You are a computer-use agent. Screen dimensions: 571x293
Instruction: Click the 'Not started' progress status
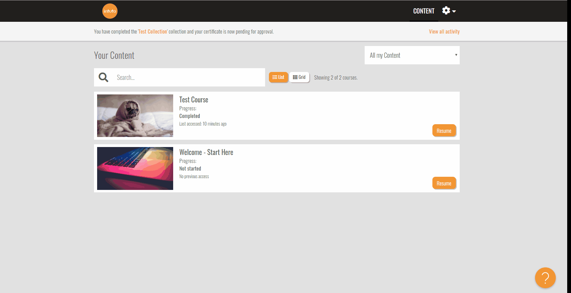190,168
